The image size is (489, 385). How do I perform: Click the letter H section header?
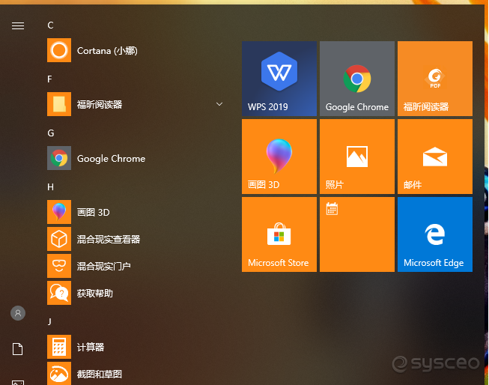click(x=50, y=187)
